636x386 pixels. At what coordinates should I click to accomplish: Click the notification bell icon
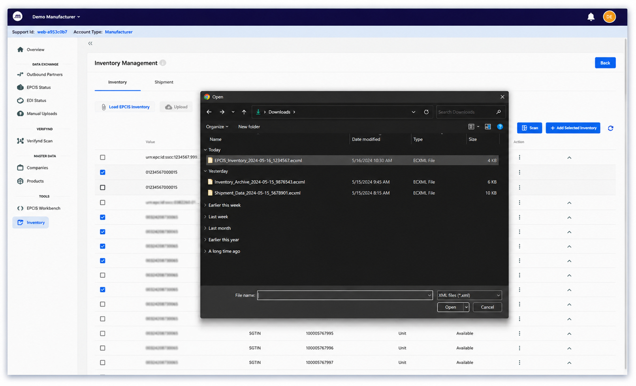[x=591, y=17]
